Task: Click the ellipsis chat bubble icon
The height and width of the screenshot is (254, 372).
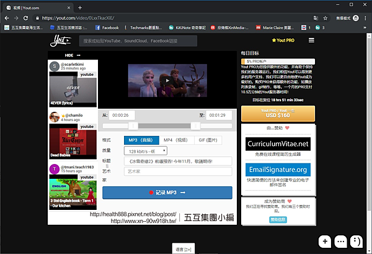Action: pos(340,242)
